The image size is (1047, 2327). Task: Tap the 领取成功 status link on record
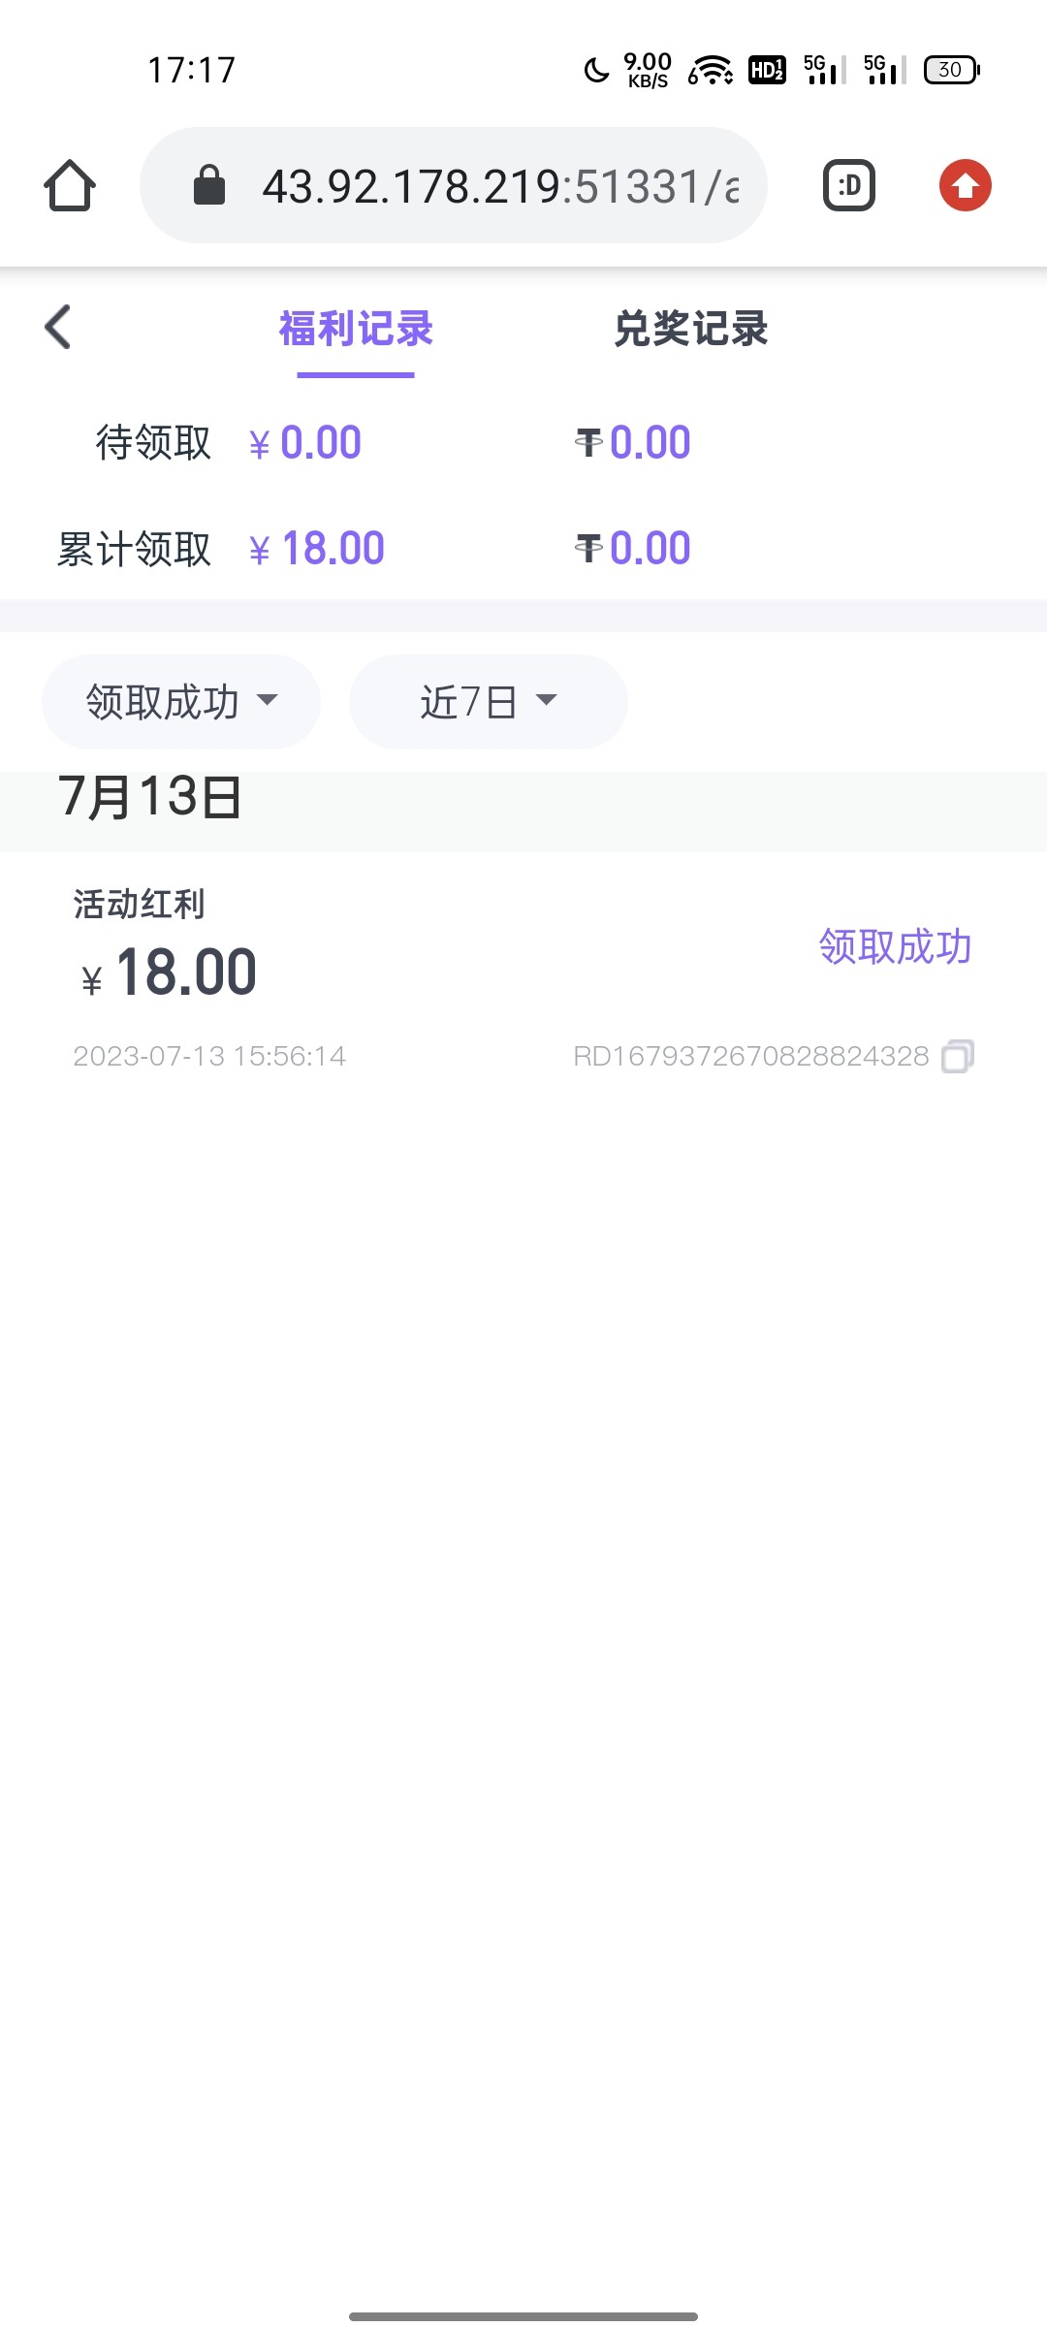pyautogui.click(x=894, y=946)
